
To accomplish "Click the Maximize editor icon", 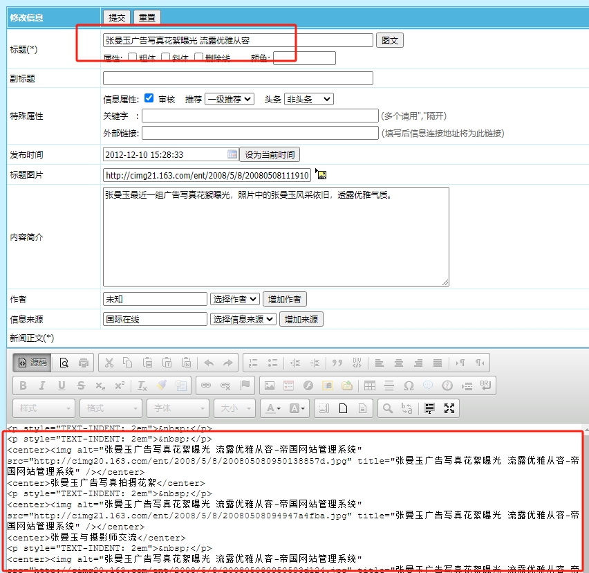I will [449, 408].
